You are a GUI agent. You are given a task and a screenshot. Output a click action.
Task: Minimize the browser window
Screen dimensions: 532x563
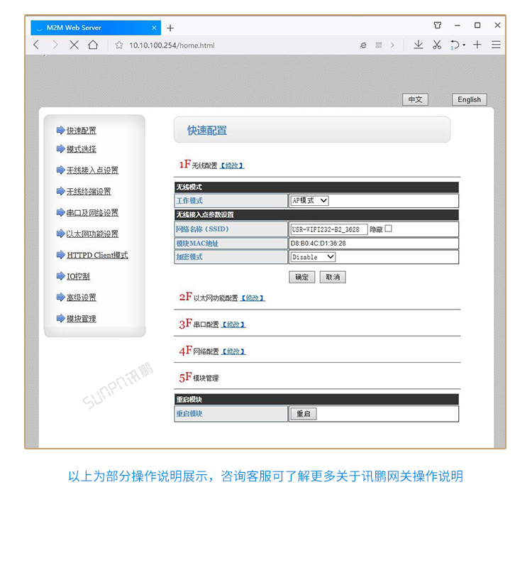tap(457, 26)
